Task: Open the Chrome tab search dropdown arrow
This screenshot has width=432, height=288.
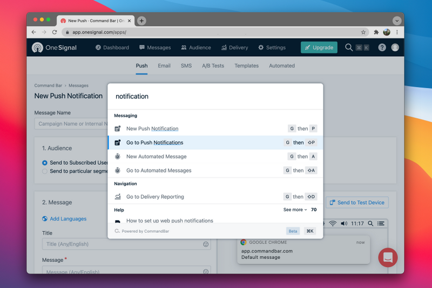Action: coord(397,21)
